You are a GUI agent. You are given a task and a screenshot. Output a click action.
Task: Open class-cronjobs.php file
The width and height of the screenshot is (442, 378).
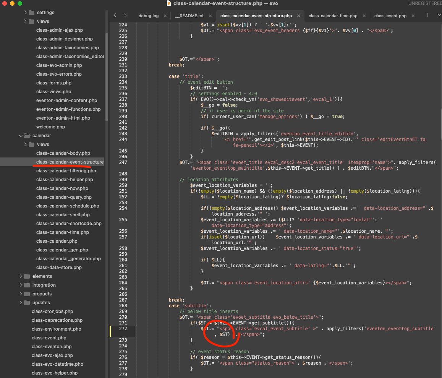(52, 311)
